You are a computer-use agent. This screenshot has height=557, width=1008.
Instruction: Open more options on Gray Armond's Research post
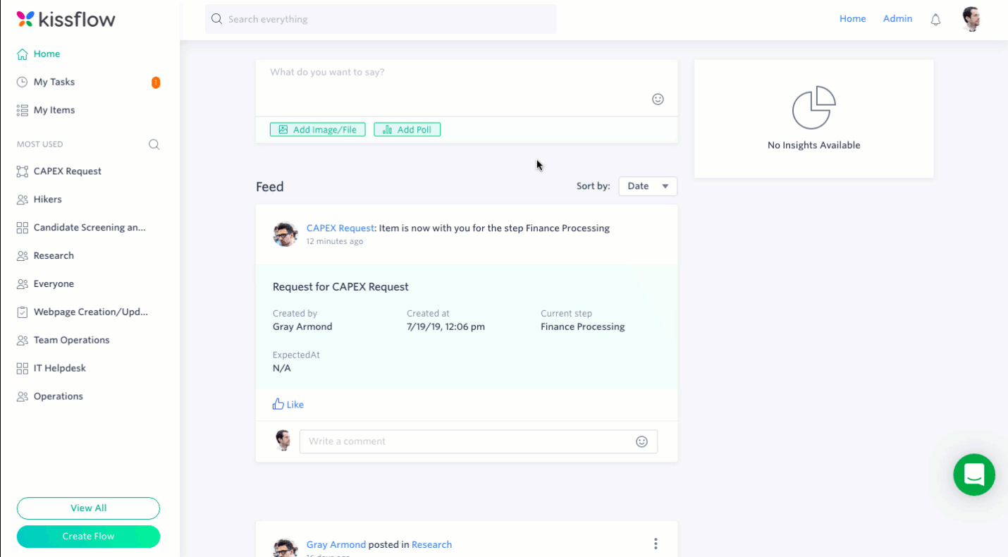coord(656,544)
